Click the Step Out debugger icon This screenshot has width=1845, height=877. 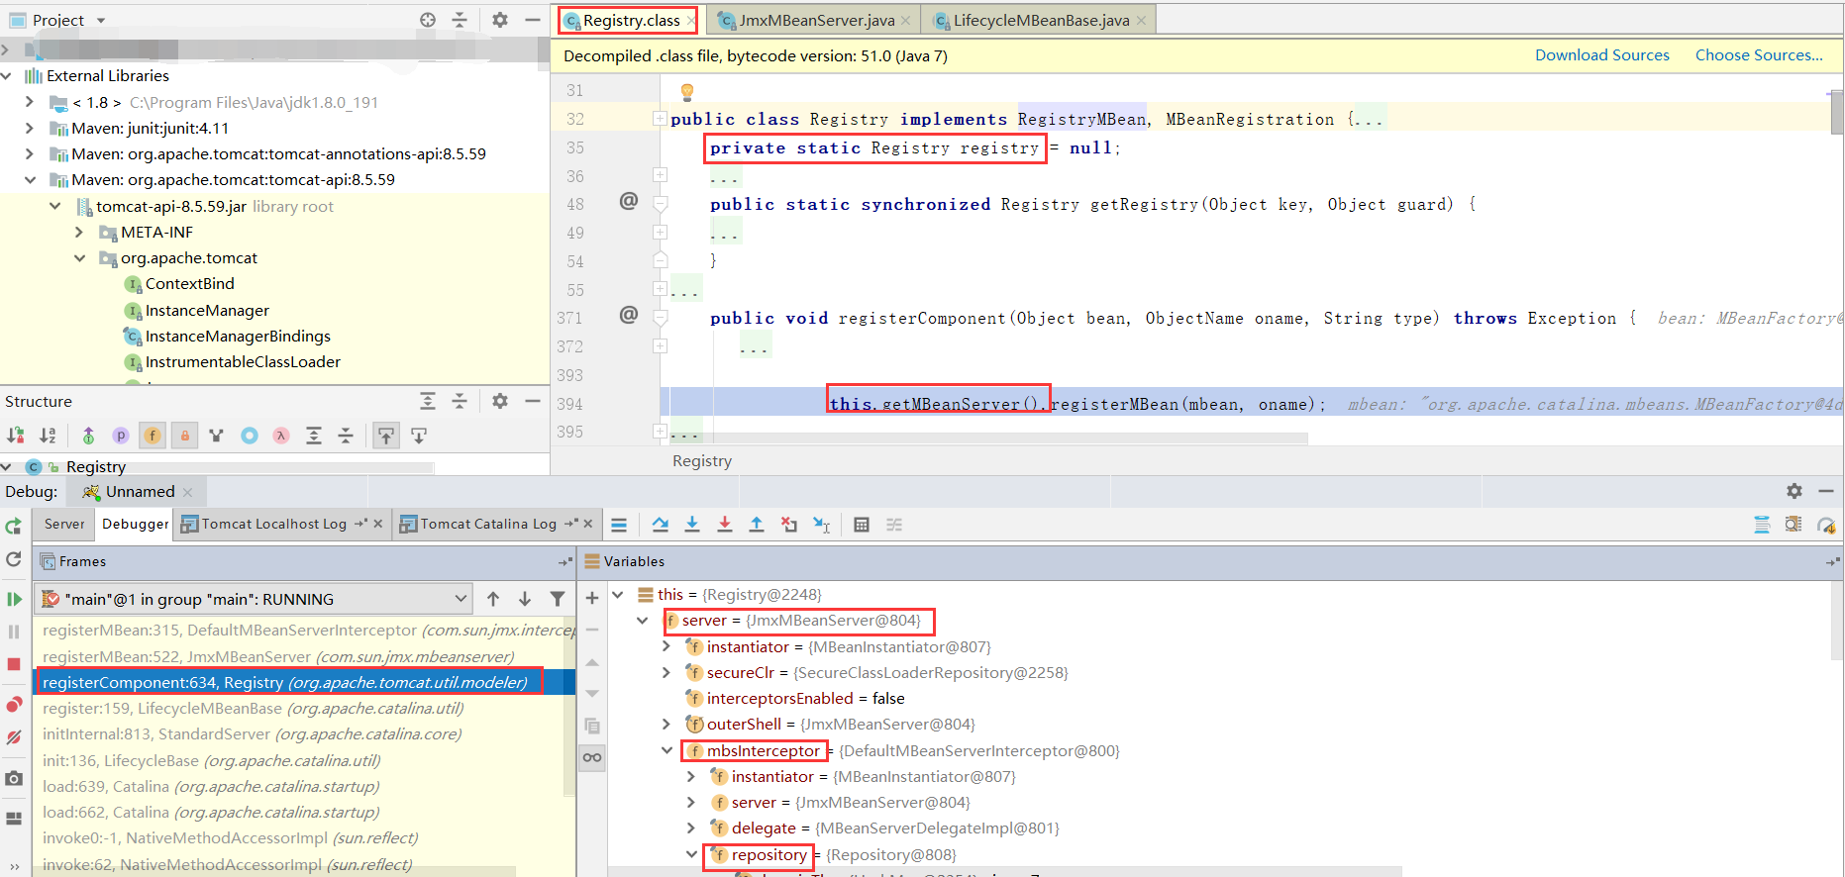click(x=757, y=525)
